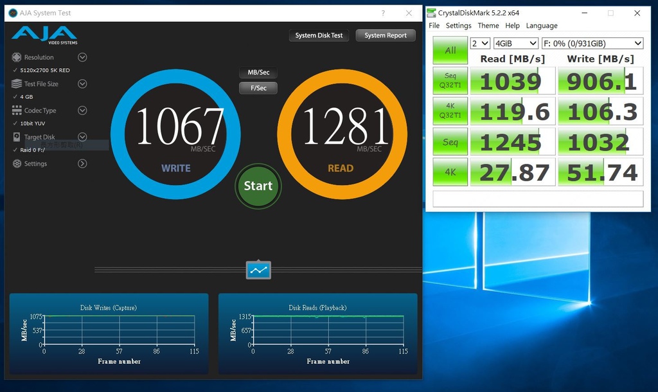Click the blue WRITE speed gauge
This screenshot has width=658, height=392.
(x=175, y=134)
